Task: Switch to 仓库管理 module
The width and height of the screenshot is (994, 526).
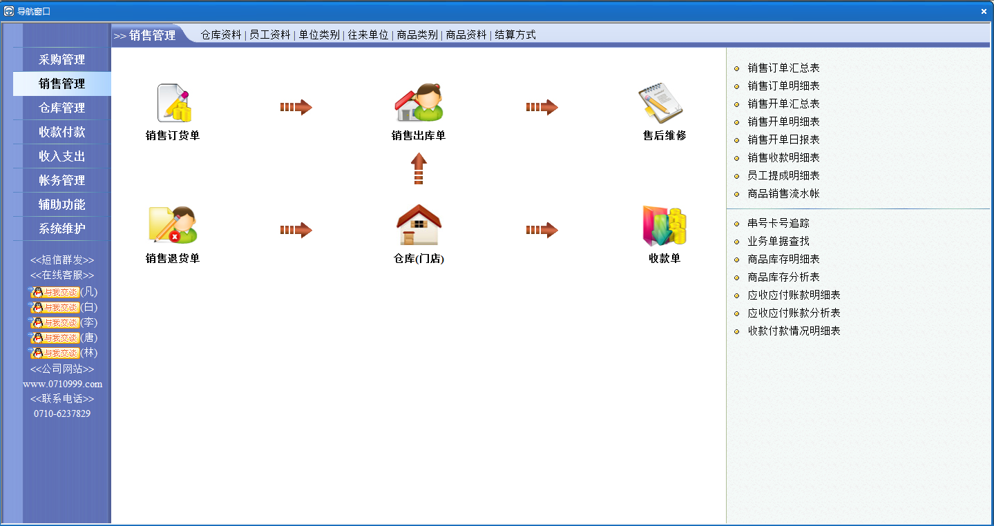Action: pyautogui.click(x=62, y=108)
